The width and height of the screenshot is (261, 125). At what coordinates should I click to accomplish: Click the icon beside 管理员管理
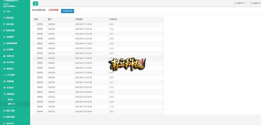[x=4, y=117]
